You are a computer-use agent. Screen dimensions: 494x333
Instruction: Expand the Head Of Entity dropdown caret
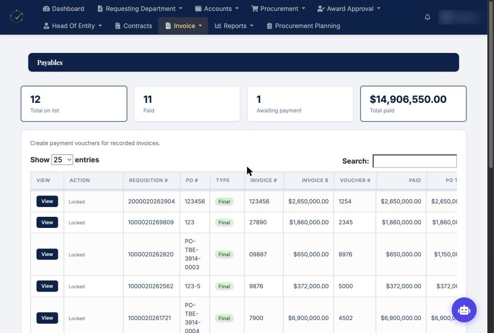coord(100,26)
